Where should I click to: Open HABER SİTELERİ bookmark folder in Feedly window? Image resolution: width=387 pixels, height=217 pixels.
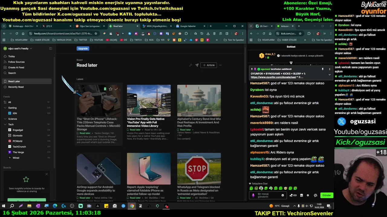point(40,40)
